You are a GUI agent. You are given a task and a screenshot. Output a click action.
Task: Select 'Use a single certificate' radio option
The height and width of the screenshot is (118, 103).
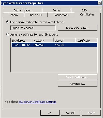8,22
